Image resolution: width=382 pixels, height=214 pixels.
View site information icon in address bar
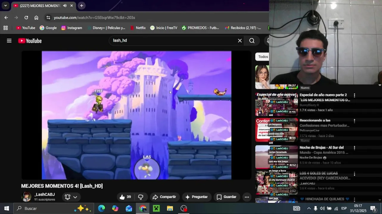(x=48, y=18)
